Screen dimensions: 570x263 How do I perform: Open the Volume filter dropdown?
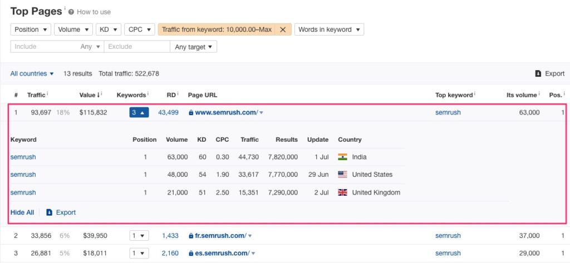click(x=73, y=29)
